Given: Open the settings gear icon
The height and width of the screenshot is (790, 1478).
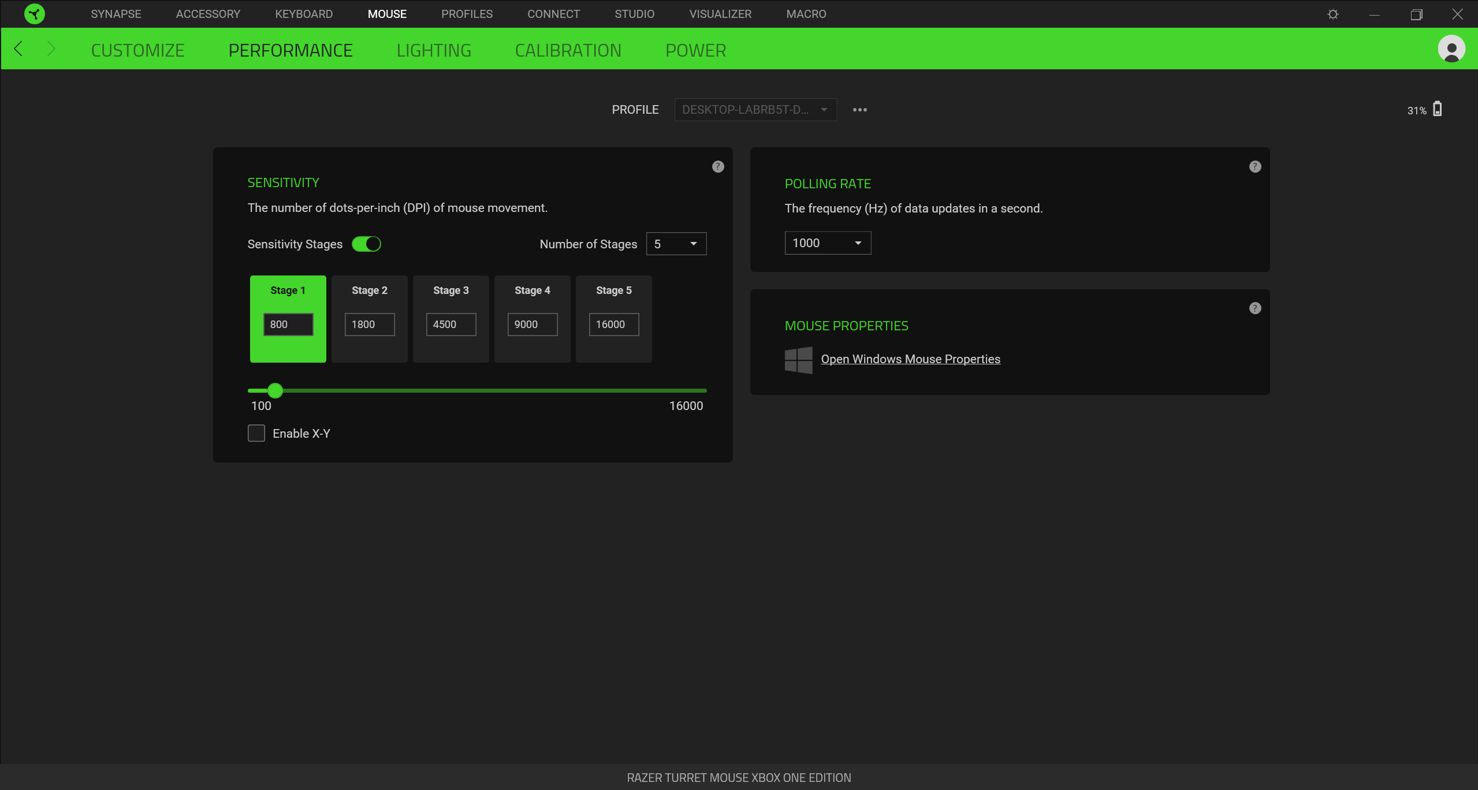Looking at the screenshot, I should tap(1333, 14).
